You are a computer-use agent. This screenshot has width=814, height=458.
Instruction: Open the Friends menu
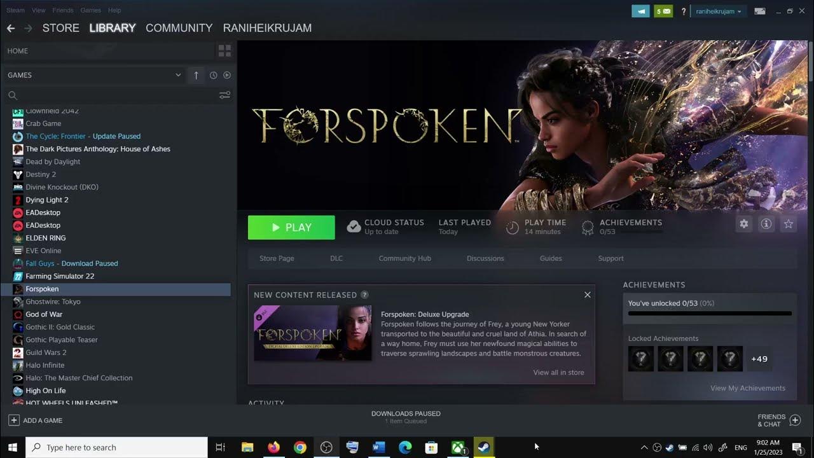coord(63,11)
